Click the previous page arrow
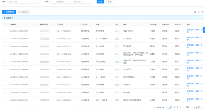Screen dimensions: 205x110 (x=166, y=107)
